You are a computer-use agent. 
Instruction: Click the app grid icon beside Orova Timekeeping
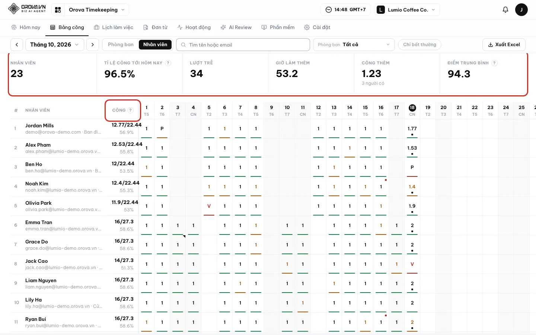click(58, 10)
